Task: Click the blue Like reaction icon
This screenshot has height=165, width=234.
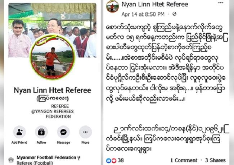Action: point(109,161)
